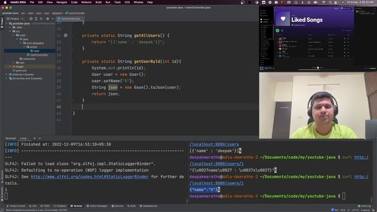This screenshot has height=212, width=377.
Task: Click the first localhost:8080/users/1 link
Action: click(216, 164)
